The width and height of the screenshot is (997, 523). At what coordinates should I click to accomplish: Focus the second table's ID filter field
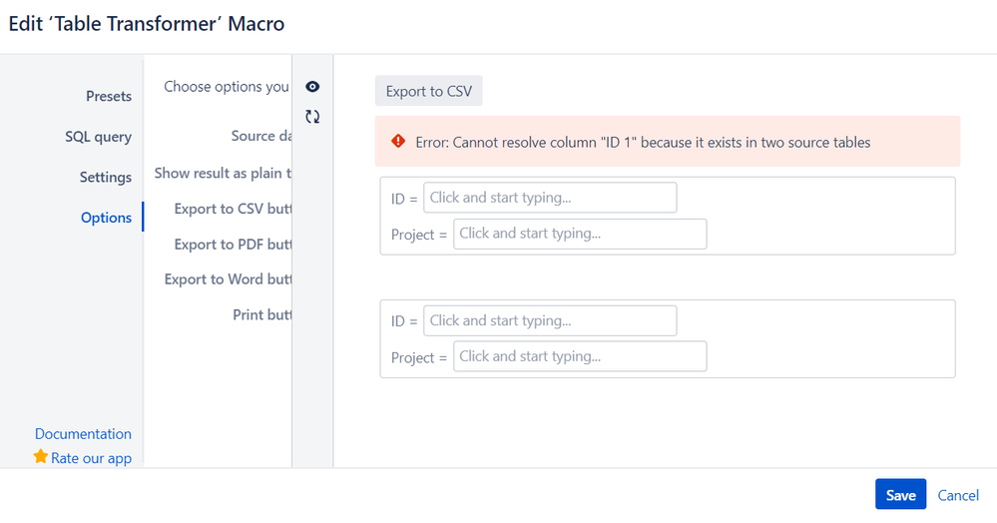[x=550, y=320]
